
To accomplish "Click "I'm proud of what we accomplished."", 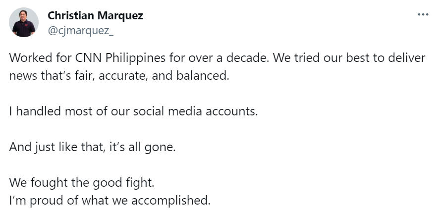I will coord(110,200).
